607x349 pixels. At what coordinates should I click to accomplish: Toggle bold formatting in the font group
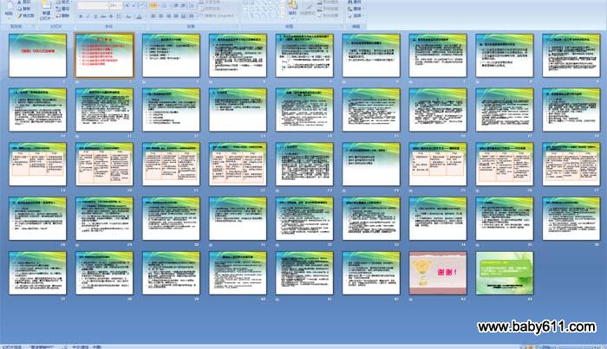coord(80,16)
